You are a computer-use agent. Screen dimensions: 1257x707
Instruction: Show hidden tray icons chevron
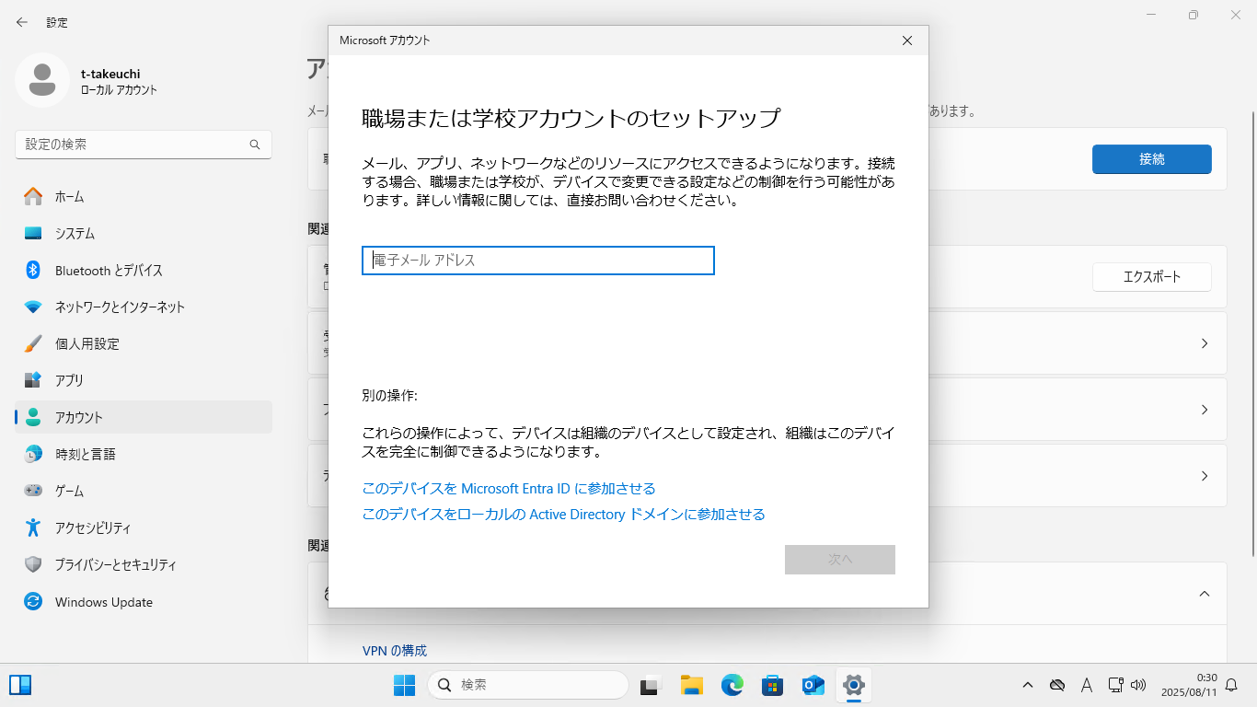pos(1028,685)
